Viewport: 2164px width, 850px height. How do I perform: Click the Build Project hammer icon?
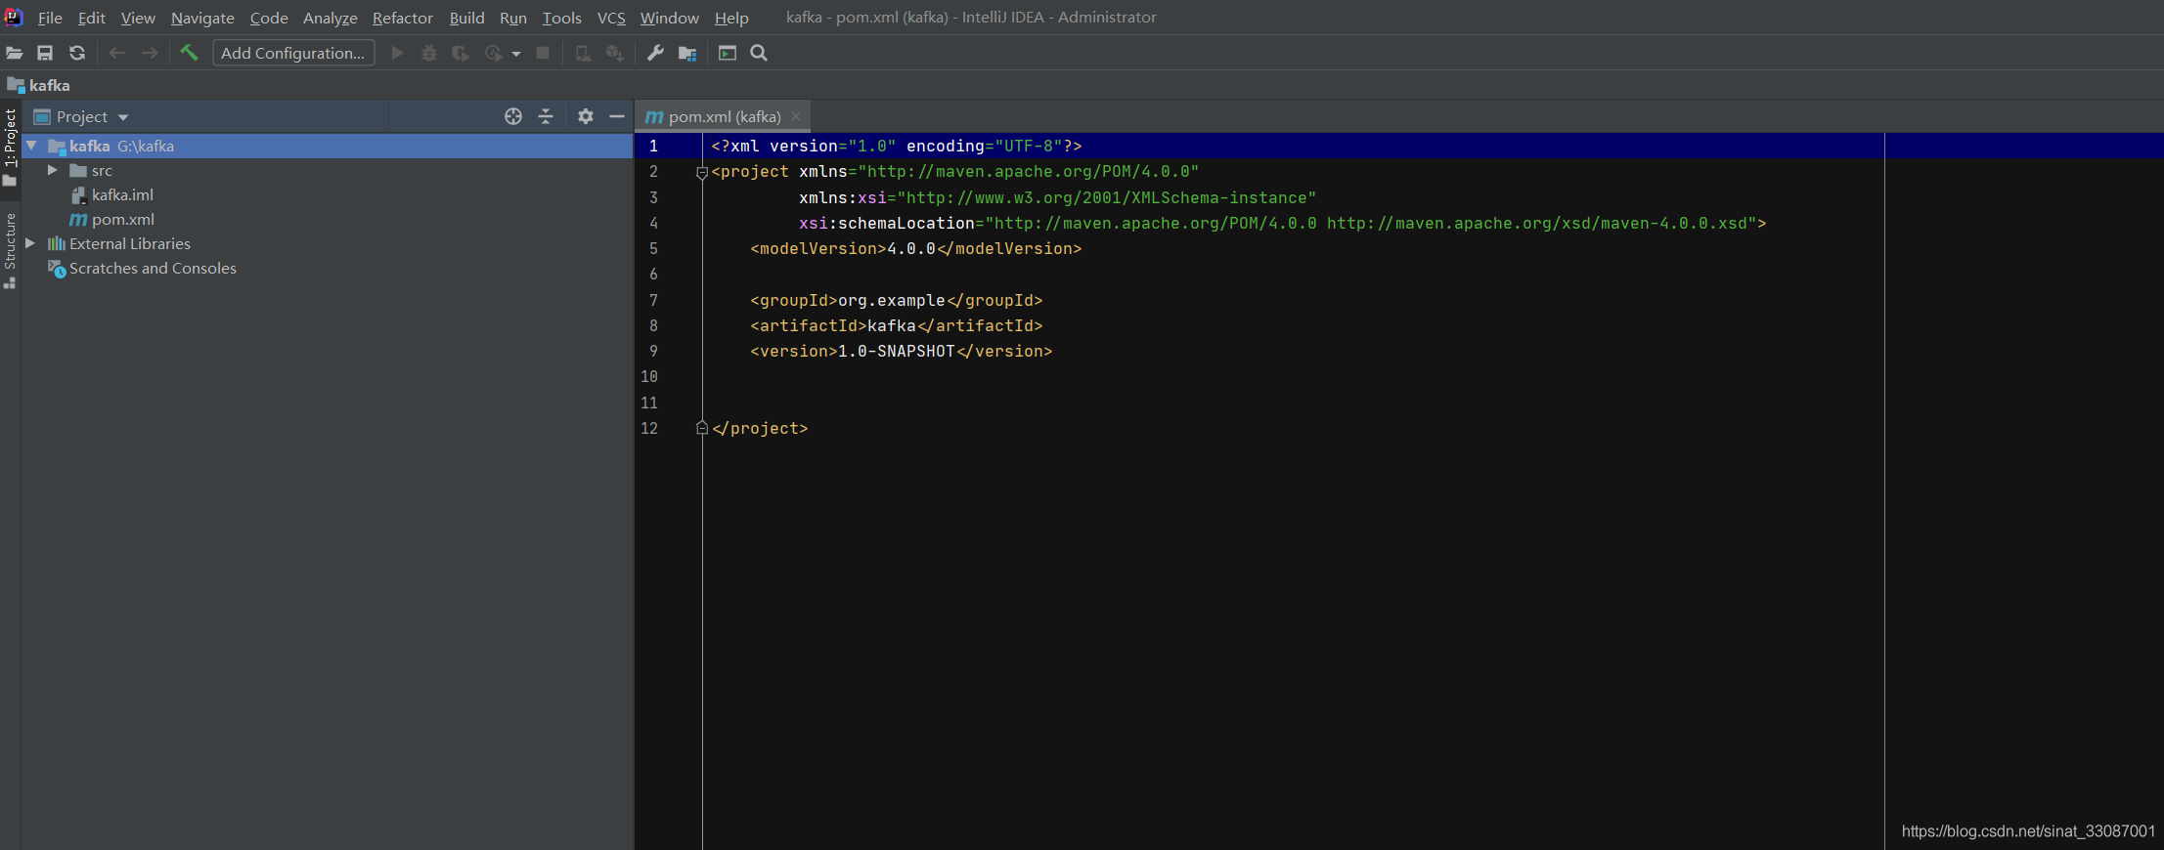pyautogui.click(x=189, y=53)
